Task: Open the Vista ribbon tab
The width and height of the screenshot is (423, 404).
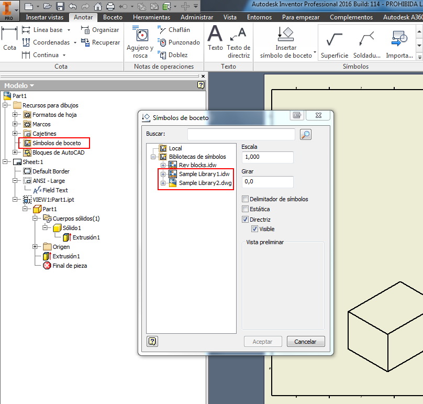Action: tap(230, 17)
